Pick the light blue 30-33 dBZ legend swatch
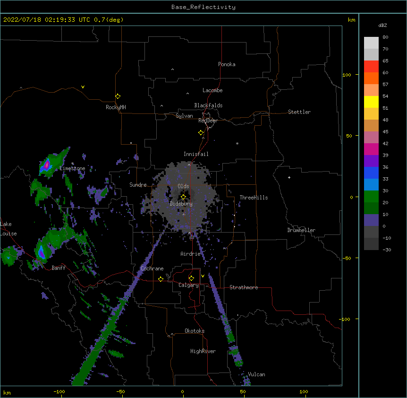The width and height of the screenshot is (407, 398). pyautogui.click(x=371, y=185)
